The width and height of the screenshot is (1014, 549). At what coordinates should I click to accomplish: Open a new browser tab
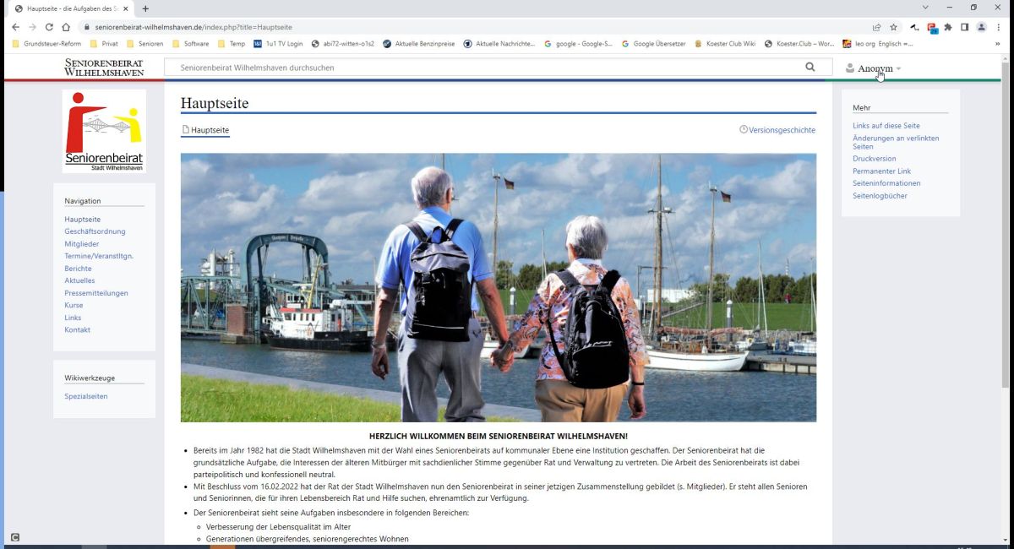(x=145, y=8)
